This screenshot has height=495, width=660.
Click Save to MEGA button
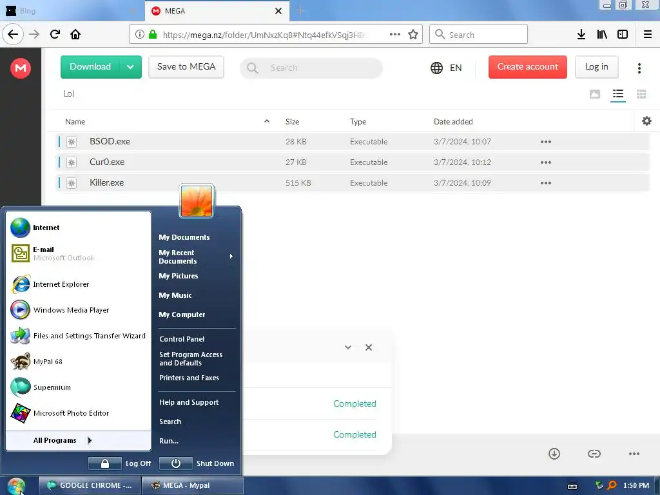point(186,67)
